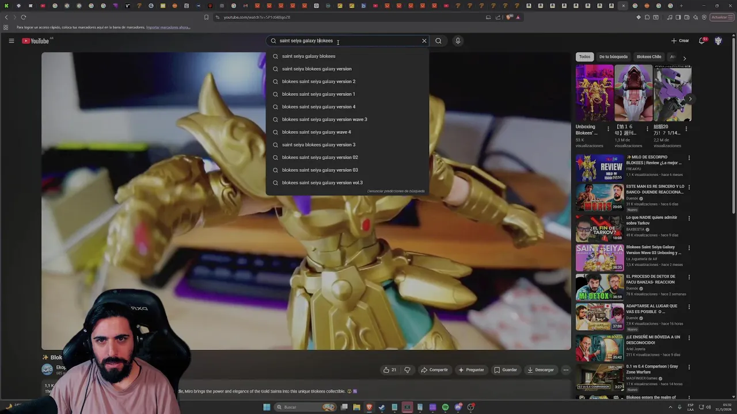
Task: Save video with Guardar button
Action: coord(506,370)
